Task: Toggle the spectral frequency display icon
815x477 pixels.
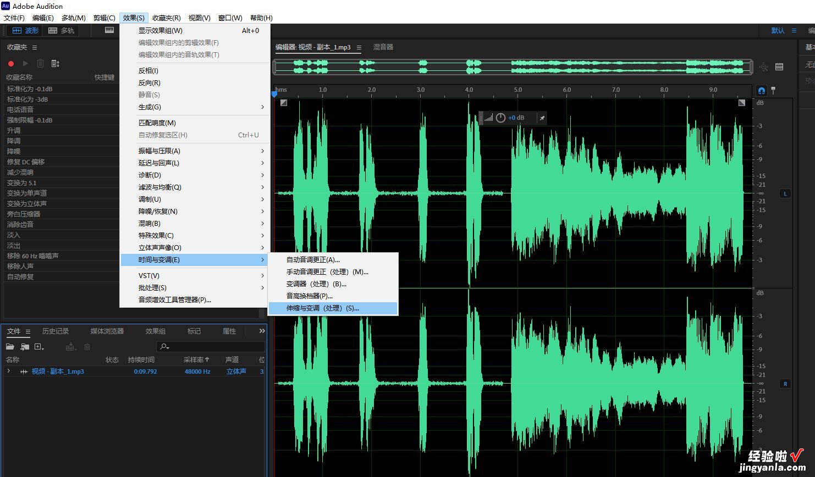Action: pos(109,30)
